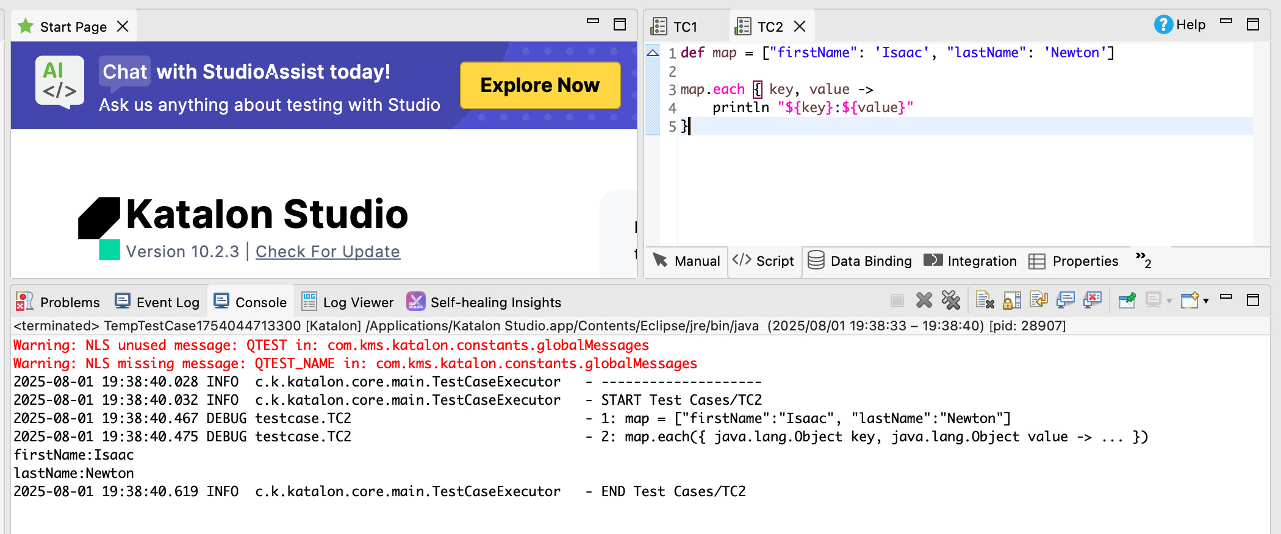Click the 'lastName:Newton' console output line
This screenshot has width=1281, height=534.
coord(73,473)
